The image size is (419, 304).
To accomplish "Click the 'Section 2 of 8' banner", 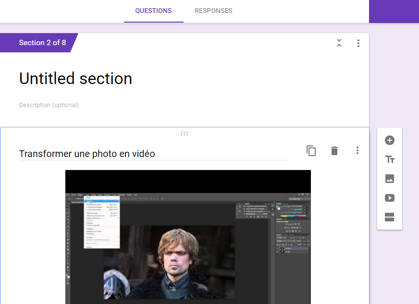I will (x=42, y=43).
